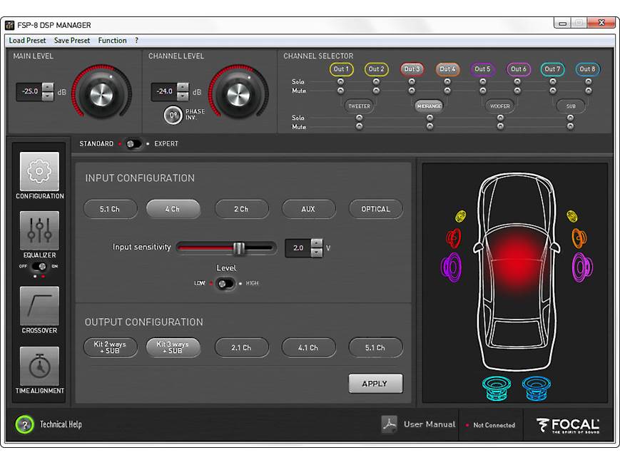
Task: Click the green Technical Help question icon
Action: [24, 424]
